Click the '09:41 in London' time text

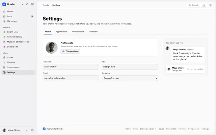pyautogui.click(x=195, y=69)
